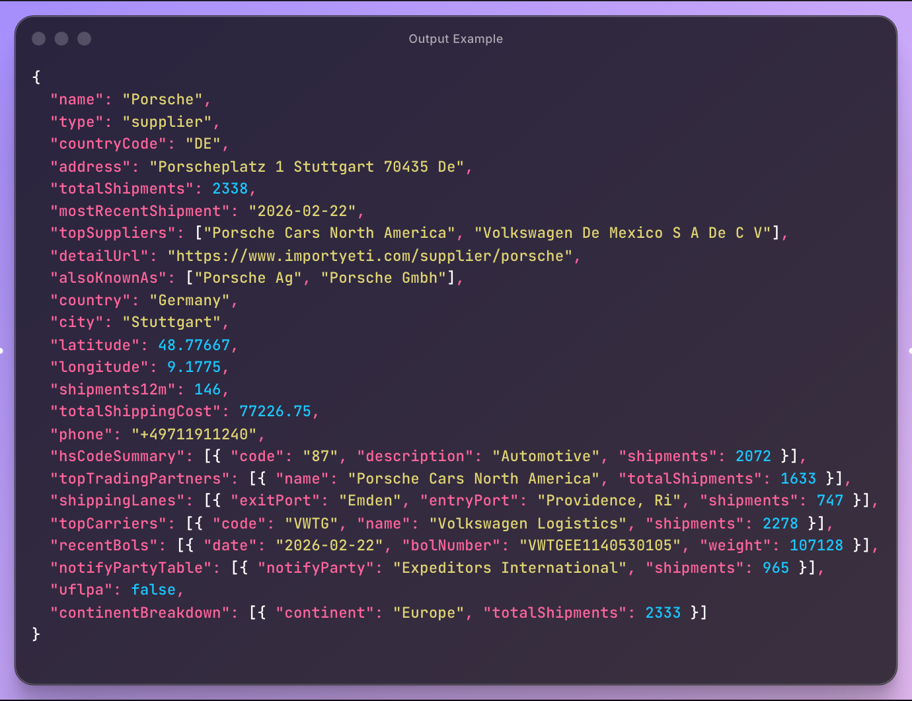Click the bolNumber "VWTGEE1140530105"
Screen dimensions: 912x701
coord(600,545)
